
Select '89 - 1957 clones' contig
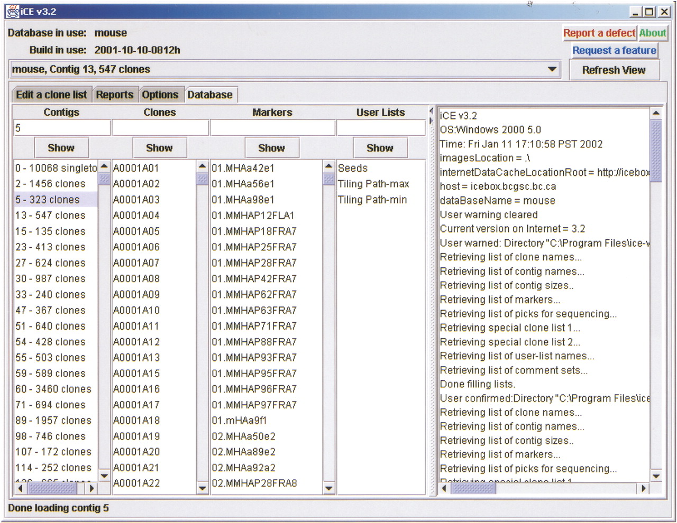[56, 421]
